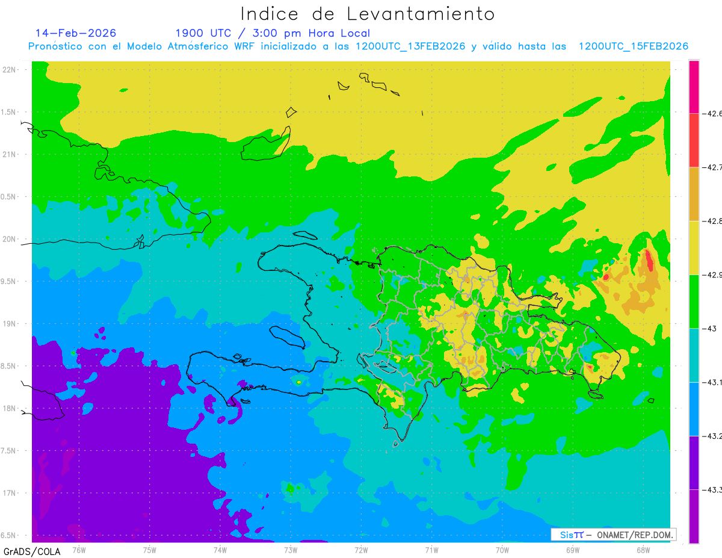The width and height of the screenshot is (722, 558).
Task: Click the green swatch in the color scale
Action: 694,301
